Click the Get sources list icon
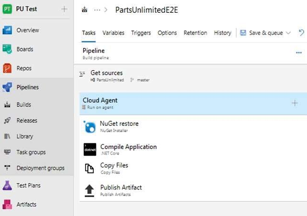This screenshot has width=307, height=216. pos(82,74)
